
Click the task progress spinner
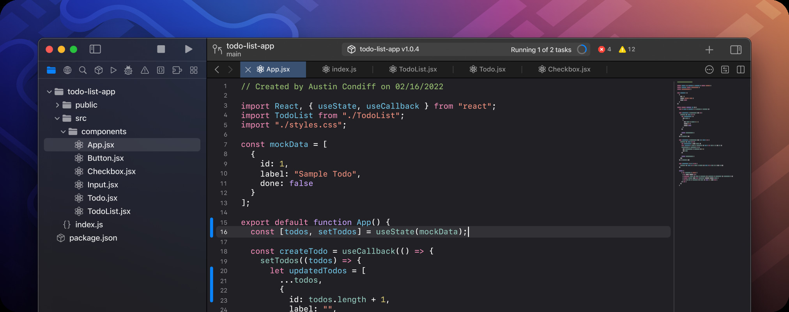click(x=582, y=49)
